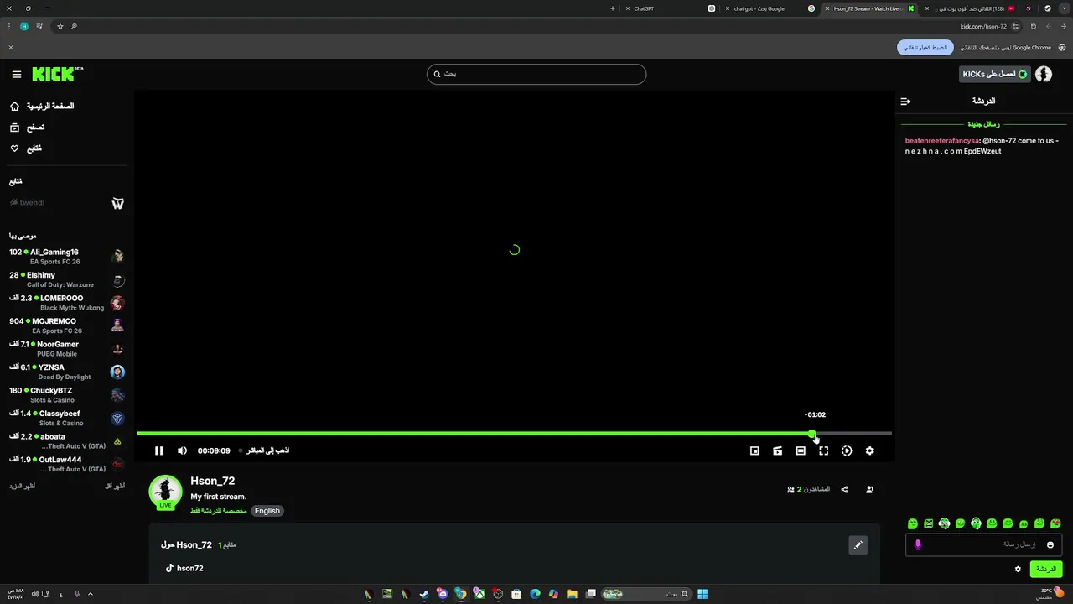Insert the heart-eyes Kick emote
1073x604 pixels.
(1055, 523)
